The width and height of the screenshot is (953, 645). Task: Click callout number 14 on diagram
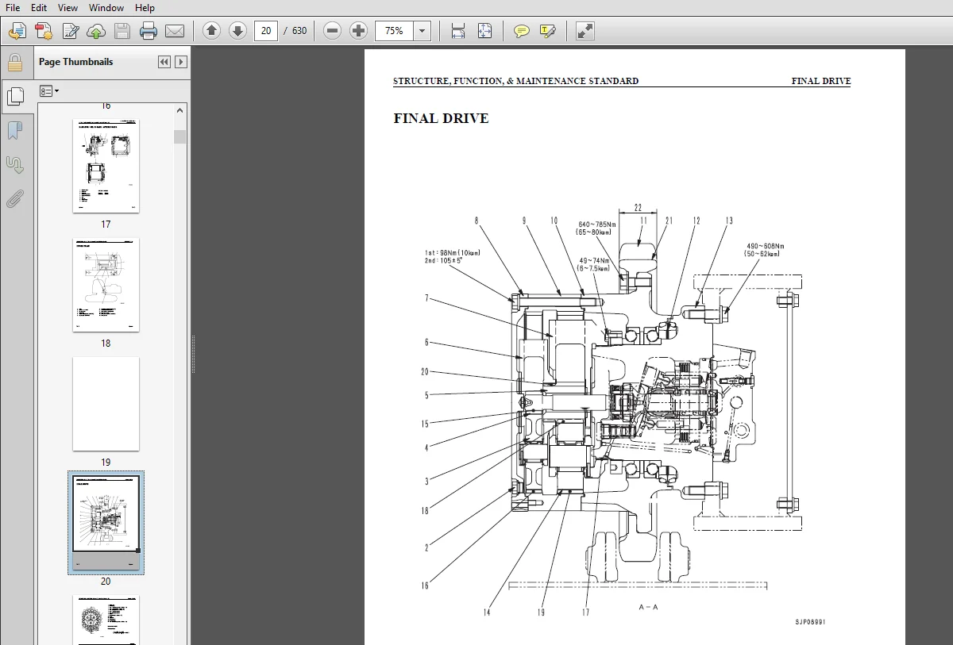487,612
